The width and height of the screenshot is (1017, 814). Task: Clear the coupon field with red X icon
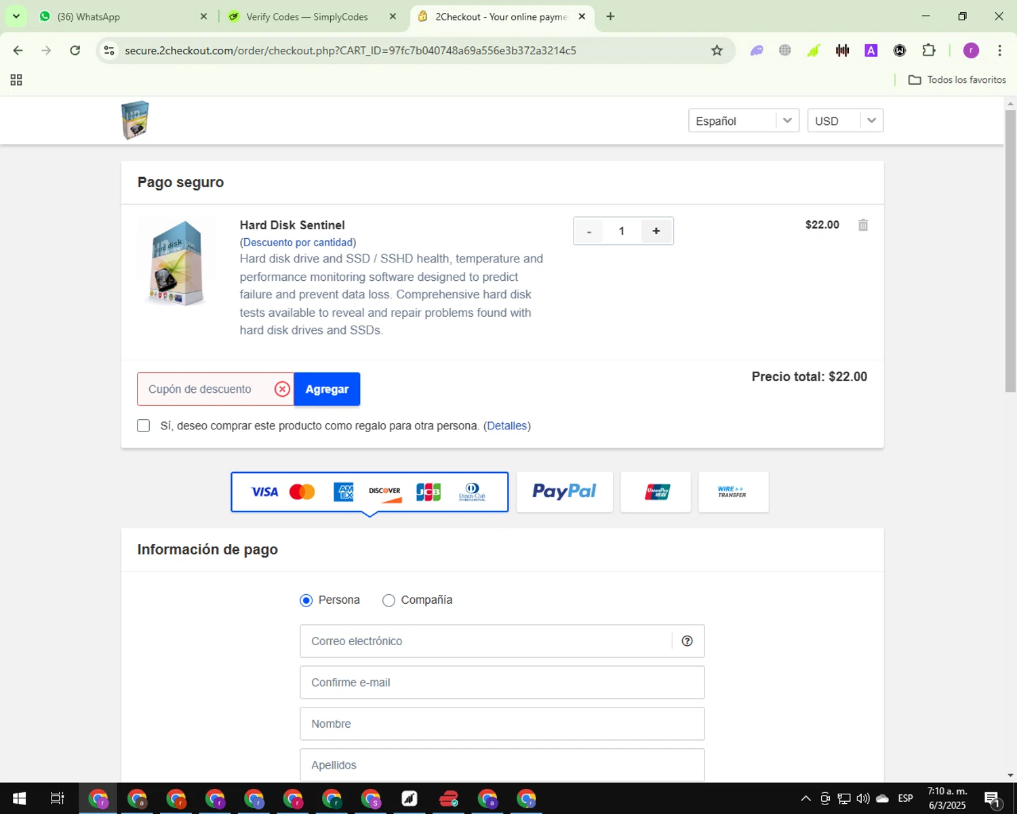pos(282,389)
